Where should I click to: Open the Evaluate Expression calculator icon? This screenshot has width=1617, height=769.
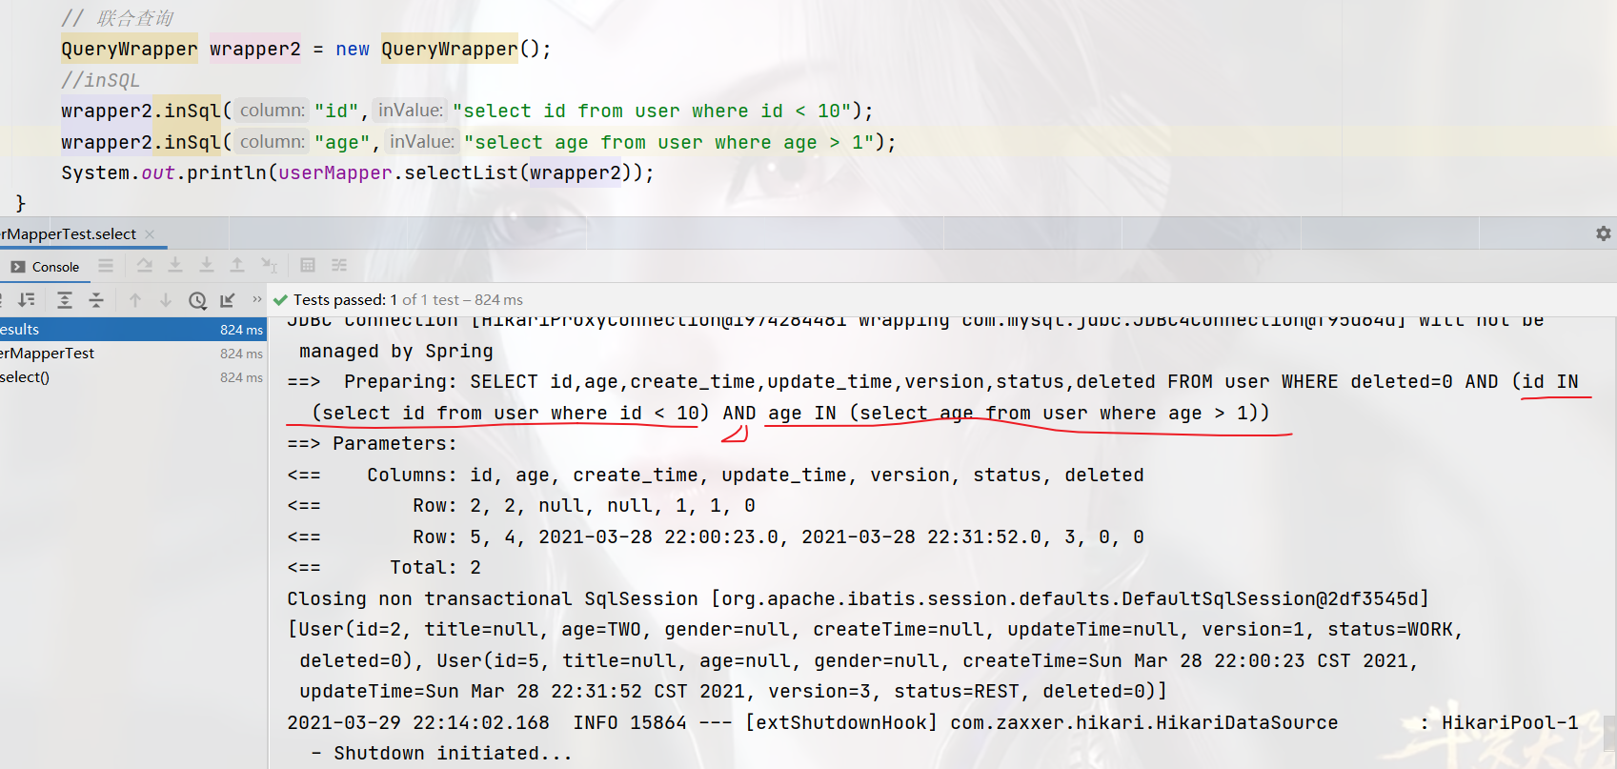click(x=308, y=266)
